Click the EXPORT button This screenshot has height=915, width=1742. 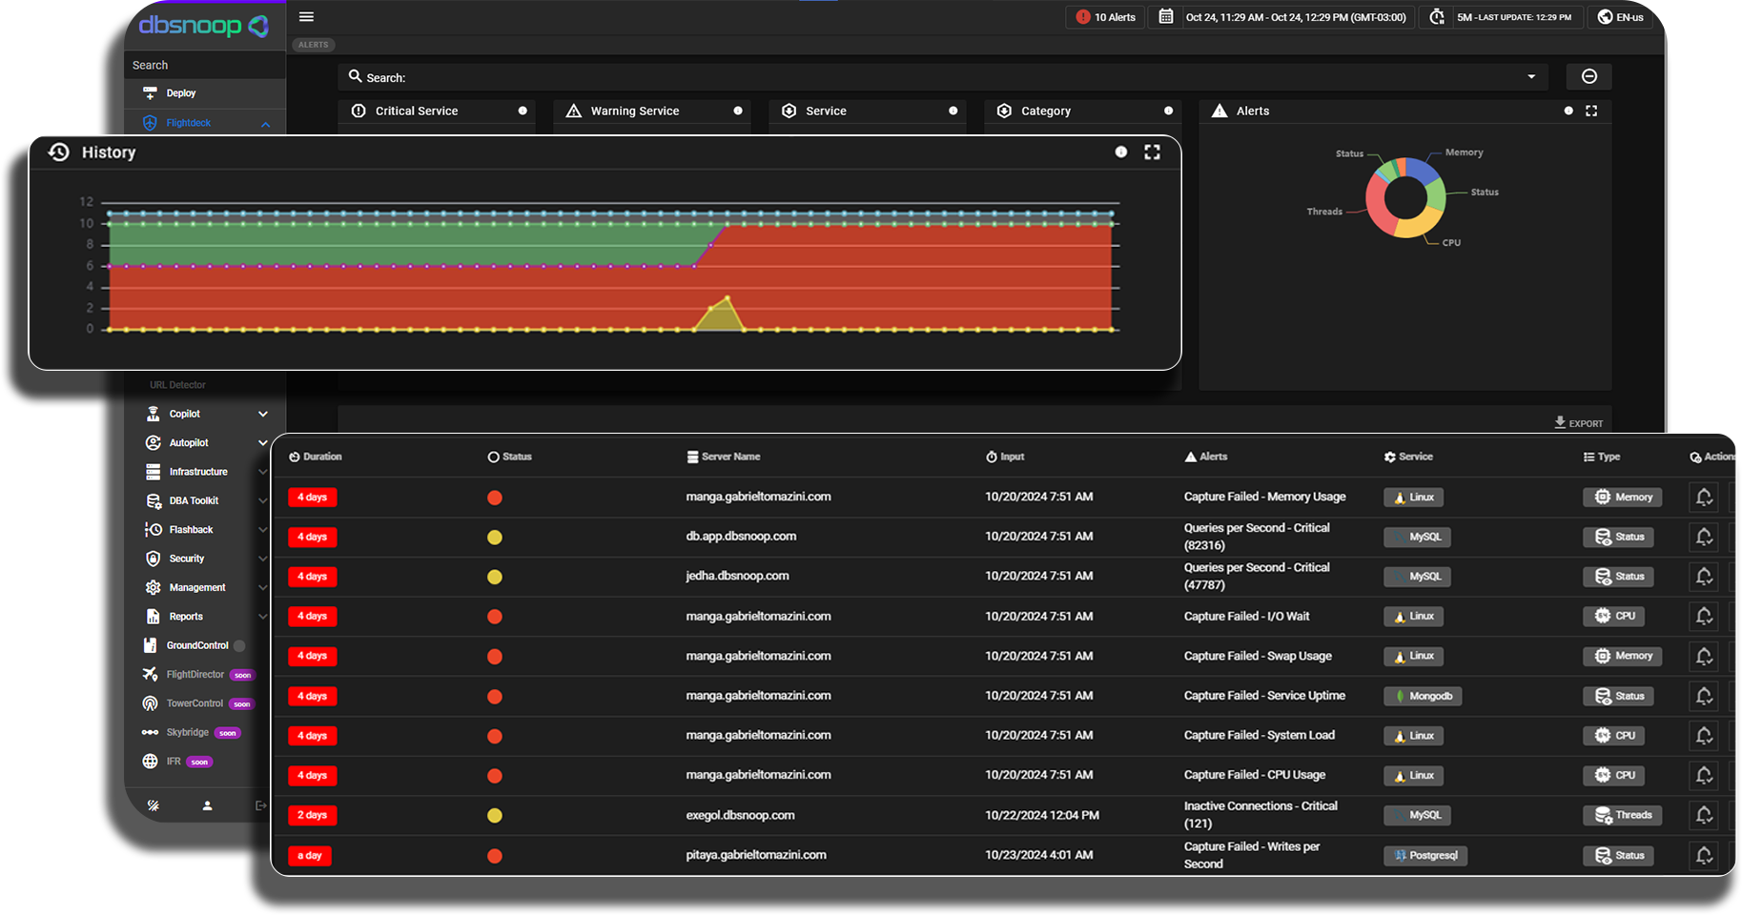click(x=1579, y=422)
